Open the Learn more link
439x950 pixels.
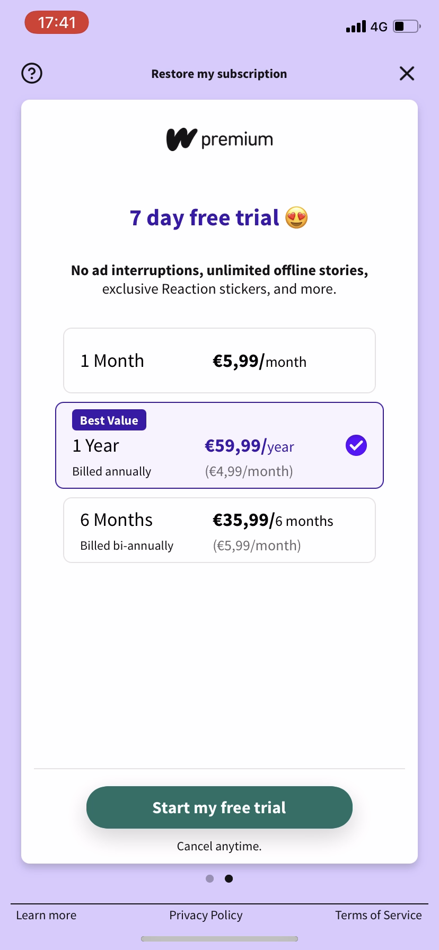(46, 915)
